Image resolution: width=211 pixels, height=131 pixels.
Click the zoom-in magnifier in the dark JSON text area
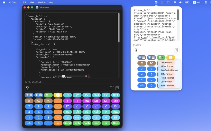click(x=86, y=76)
